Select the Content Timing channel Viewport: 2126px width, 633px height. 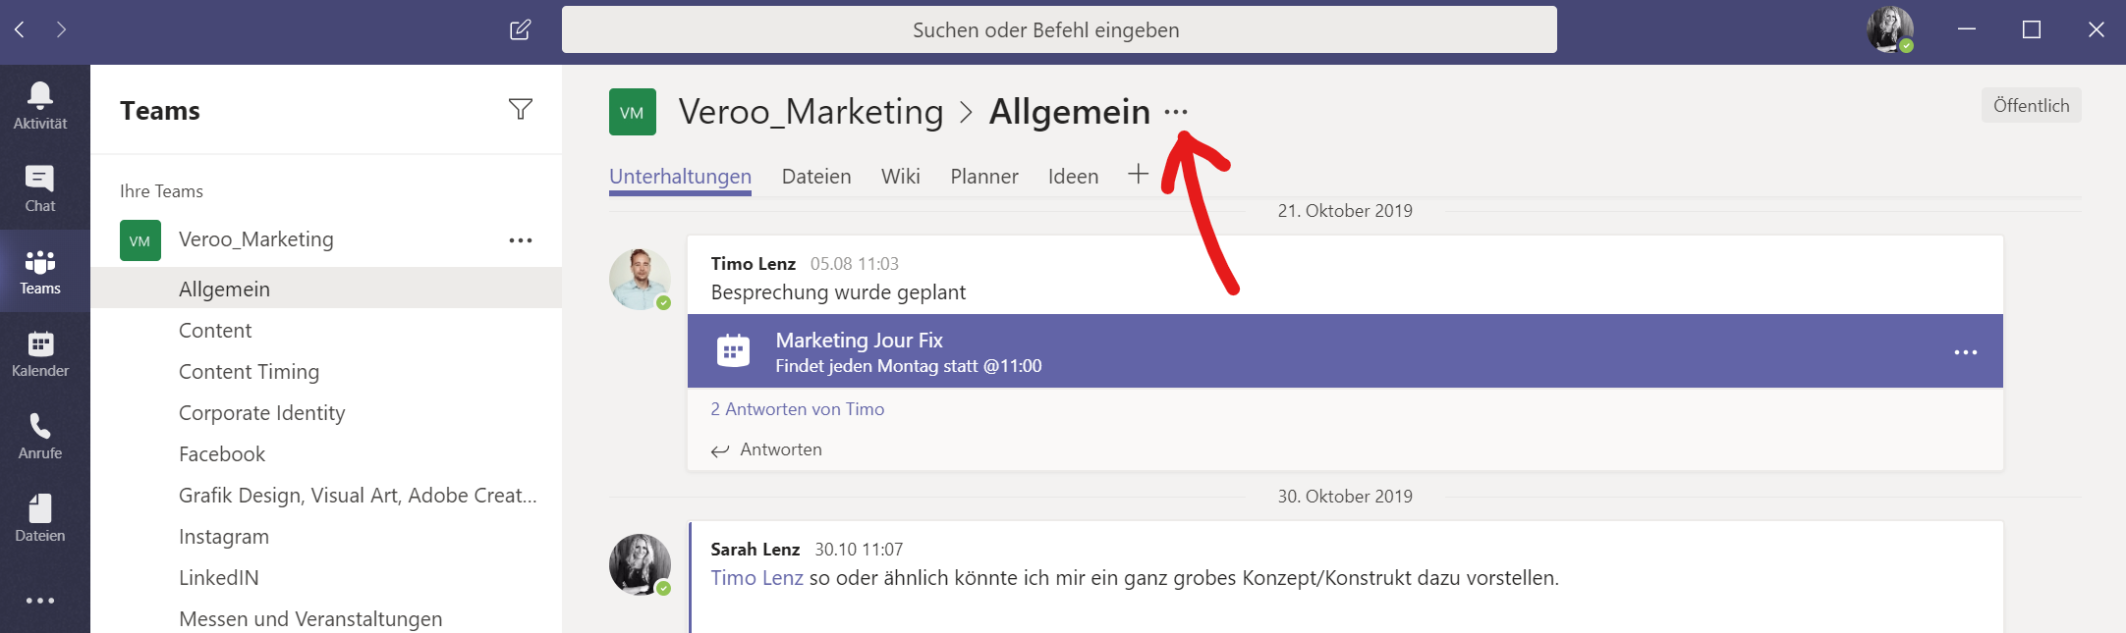[249, 372]
